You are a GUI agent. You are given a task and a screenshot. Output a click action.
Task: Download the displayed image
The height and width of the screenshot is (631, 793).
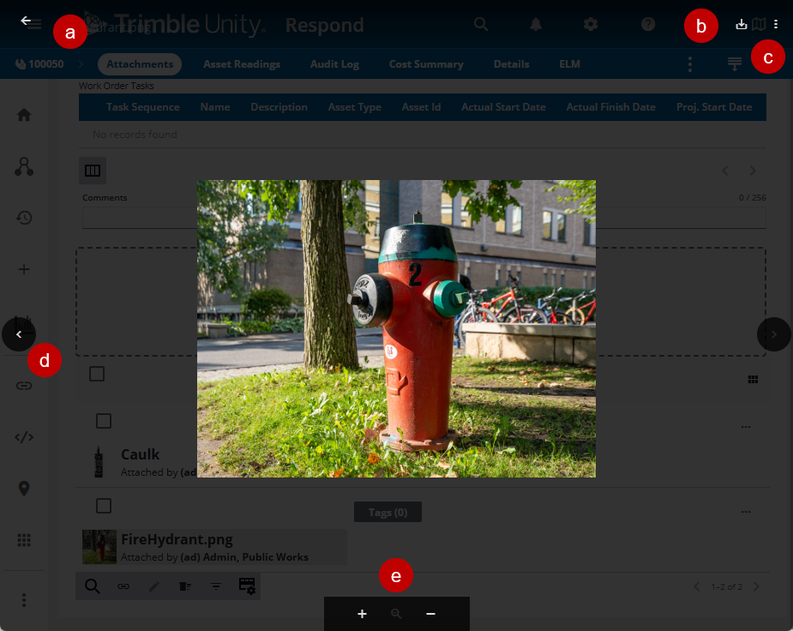click(742, 24)
